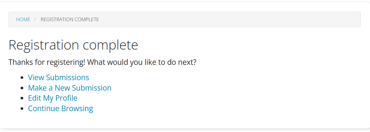Viewport: 370px width, 132px height.
Task: Click the bullet beside Continue Browsing
Action: [x=22, y=109]
